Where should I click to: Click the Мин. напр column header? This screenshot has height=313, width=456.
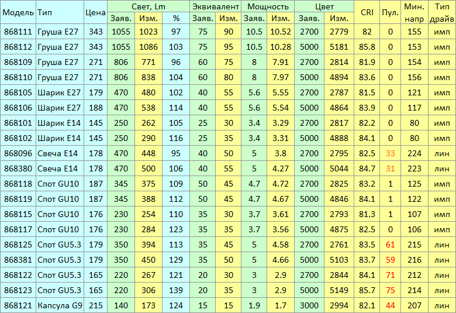[x=414, y=12]
